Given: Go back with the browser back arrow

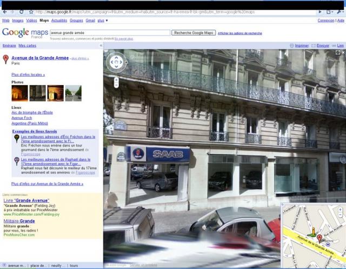Looking at the screenshot, I should tap(5, 12).
